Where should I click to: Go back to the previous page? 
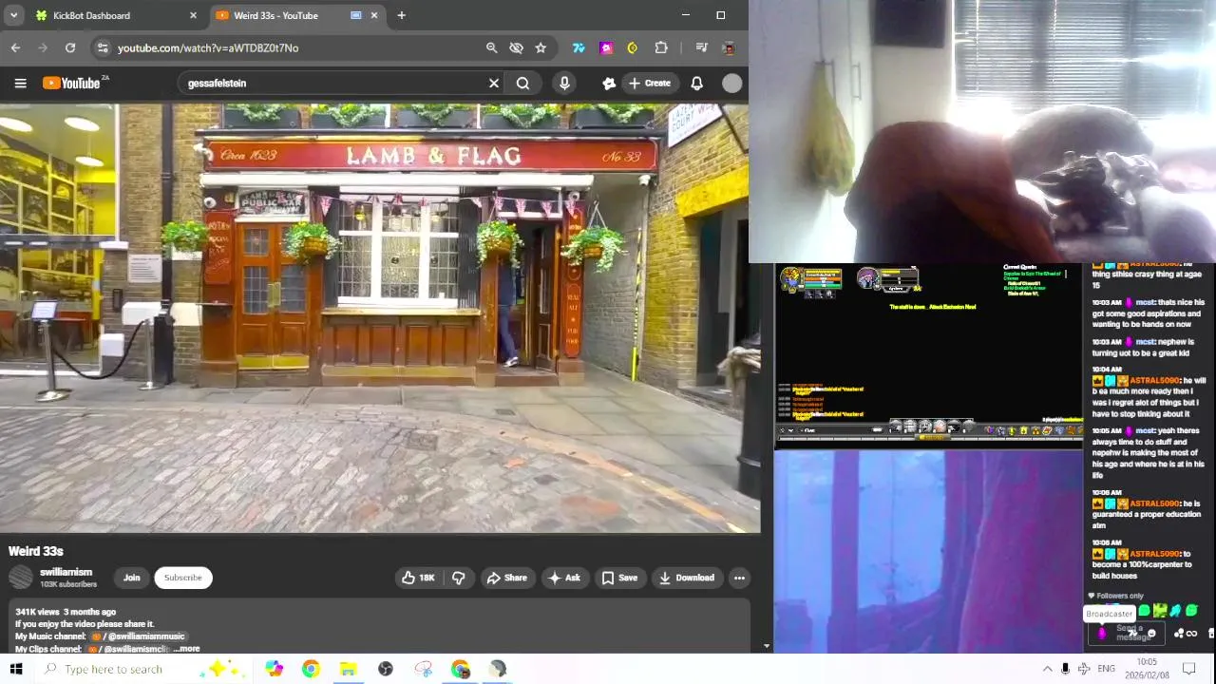(15, 47)
